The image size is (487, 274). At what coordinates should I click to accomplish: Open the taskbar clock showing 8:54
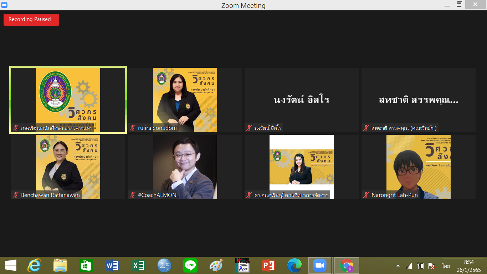[468, 266]
